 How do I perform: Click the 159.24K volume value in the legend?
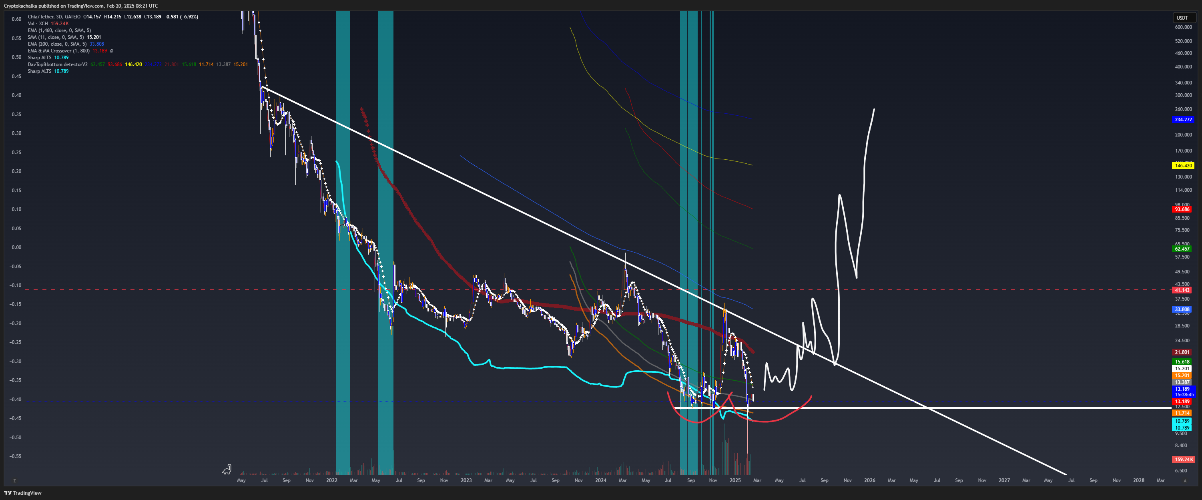pyautogui.click(x=60, y=23)
